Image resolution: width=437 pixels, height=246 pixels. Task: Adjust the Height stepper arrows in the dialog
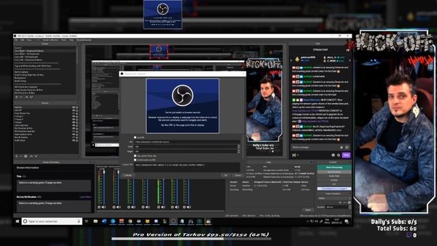(238, 151)
